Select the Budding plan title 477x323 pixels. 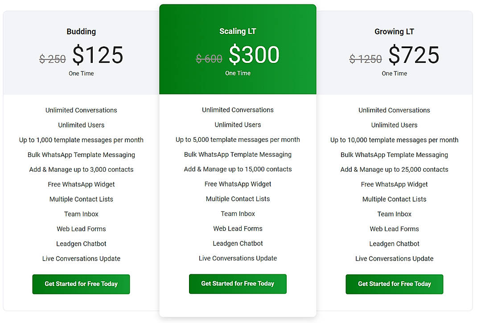pyautogui.click(x=81, y=31)
